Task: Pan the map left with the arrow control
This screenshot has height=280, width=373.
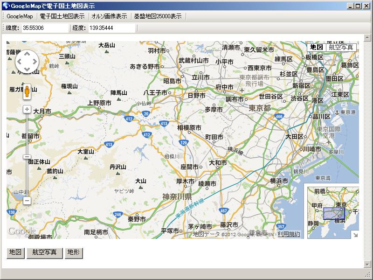Action: click(20, 62)
